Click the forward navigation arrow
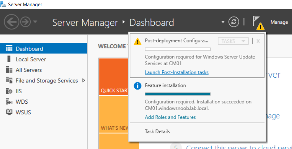Screen dimensions: 292x149 pos(25,22)
